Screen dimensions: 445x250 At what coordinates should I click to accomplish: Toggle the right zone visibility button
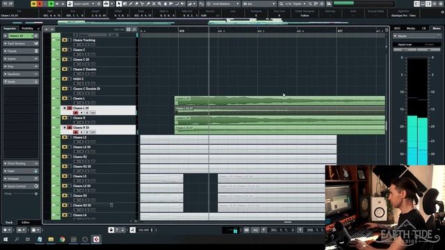pyautogui.click(x=428, y=3)
